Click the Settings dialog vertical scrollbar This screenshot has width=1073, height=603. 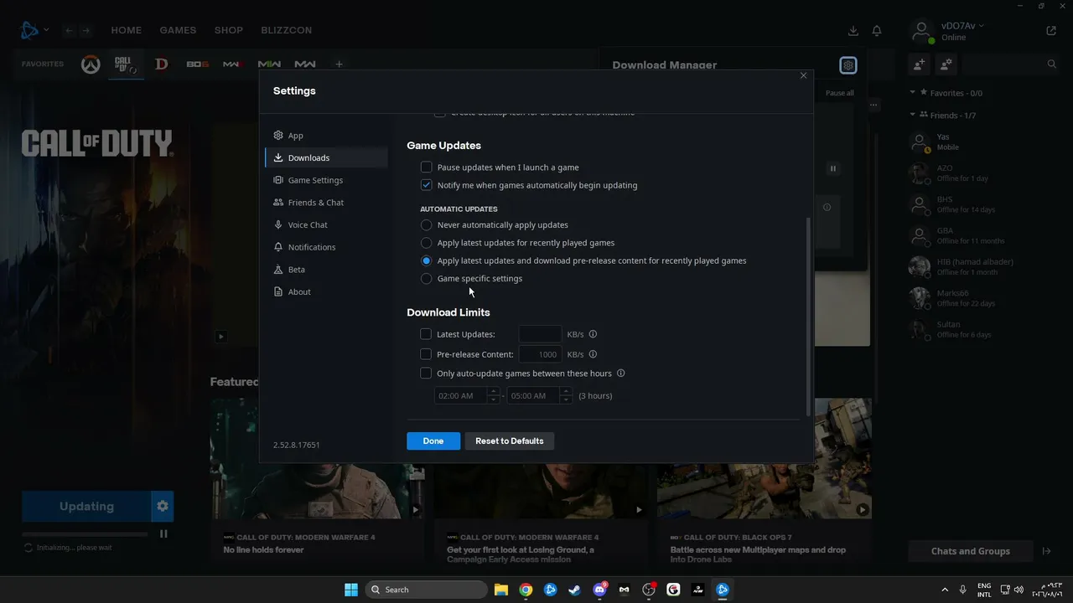coord(808,317)
